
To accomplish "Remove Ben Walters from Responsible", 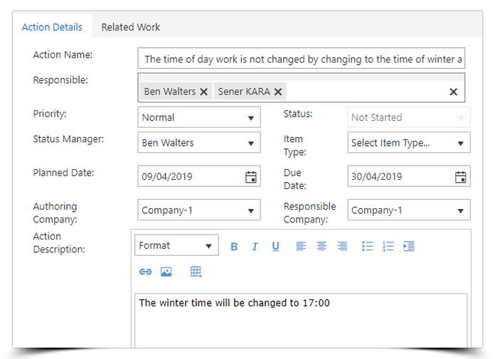I will 203,92.
